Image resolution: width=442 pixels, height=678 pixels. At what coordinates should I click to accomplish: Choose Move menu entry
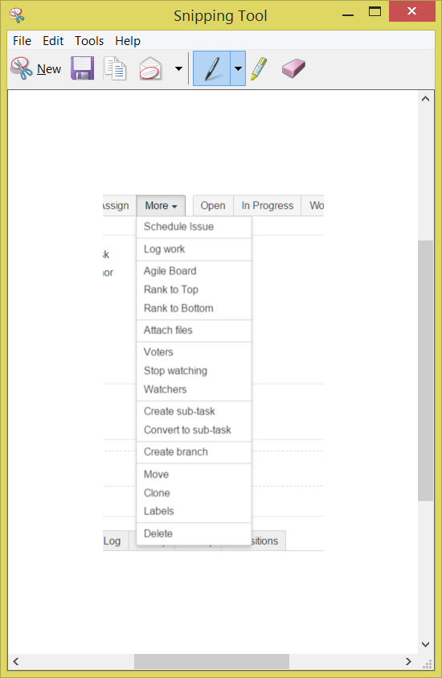click(x=194, y=475)
